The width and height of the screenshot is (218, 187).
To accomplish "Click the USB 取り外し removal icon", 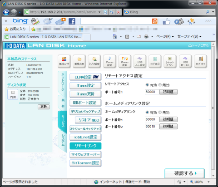I will click(185, 61).
